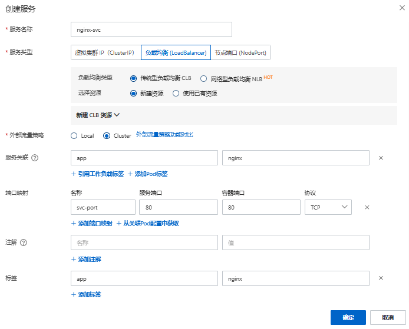Select 网络型负载均衡 NLB radio option

click(204, 79)
